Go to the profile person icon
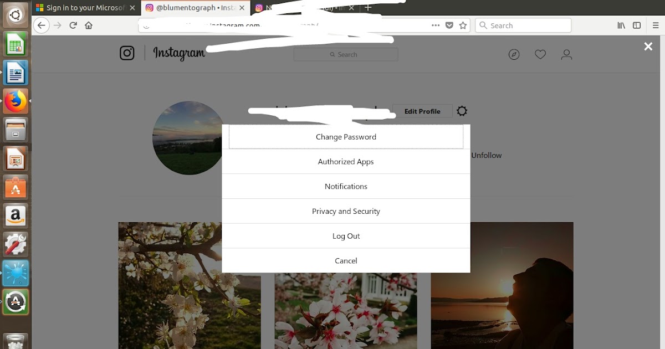Viewport: 665px width, 349px height. click(566, 54)
